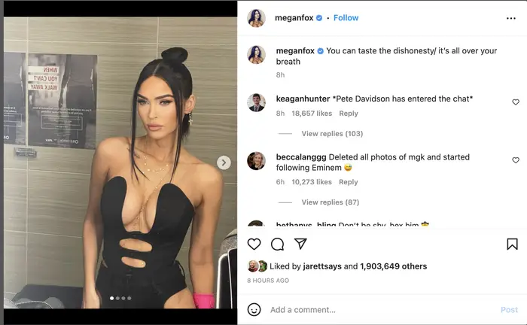
Task: Like keaganhunter's comment heart
Action: pos(516,102)
